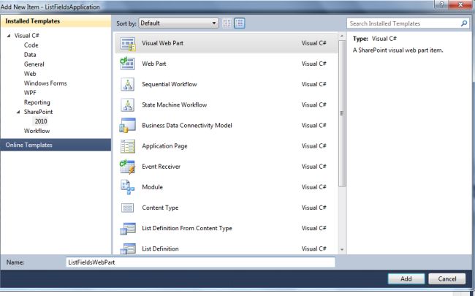This screenshot has width=475, height=296.
Task: Select "Business Data Connectivity Model" text
Action: point(187,126)
